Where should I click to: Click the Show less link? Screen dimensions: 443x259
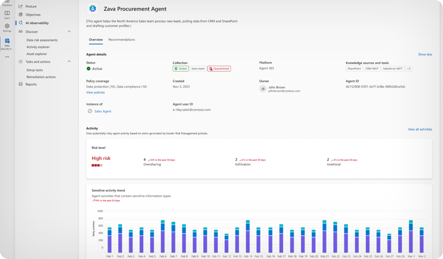424,55
